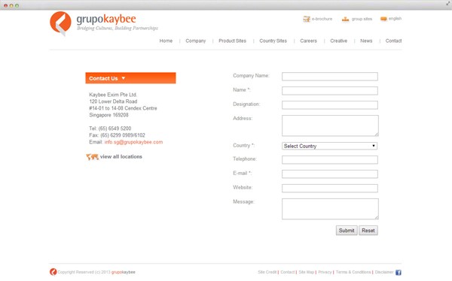Focus the Company Name input field
This screenshot has height=281, width=452.
(x=330, y=76)
